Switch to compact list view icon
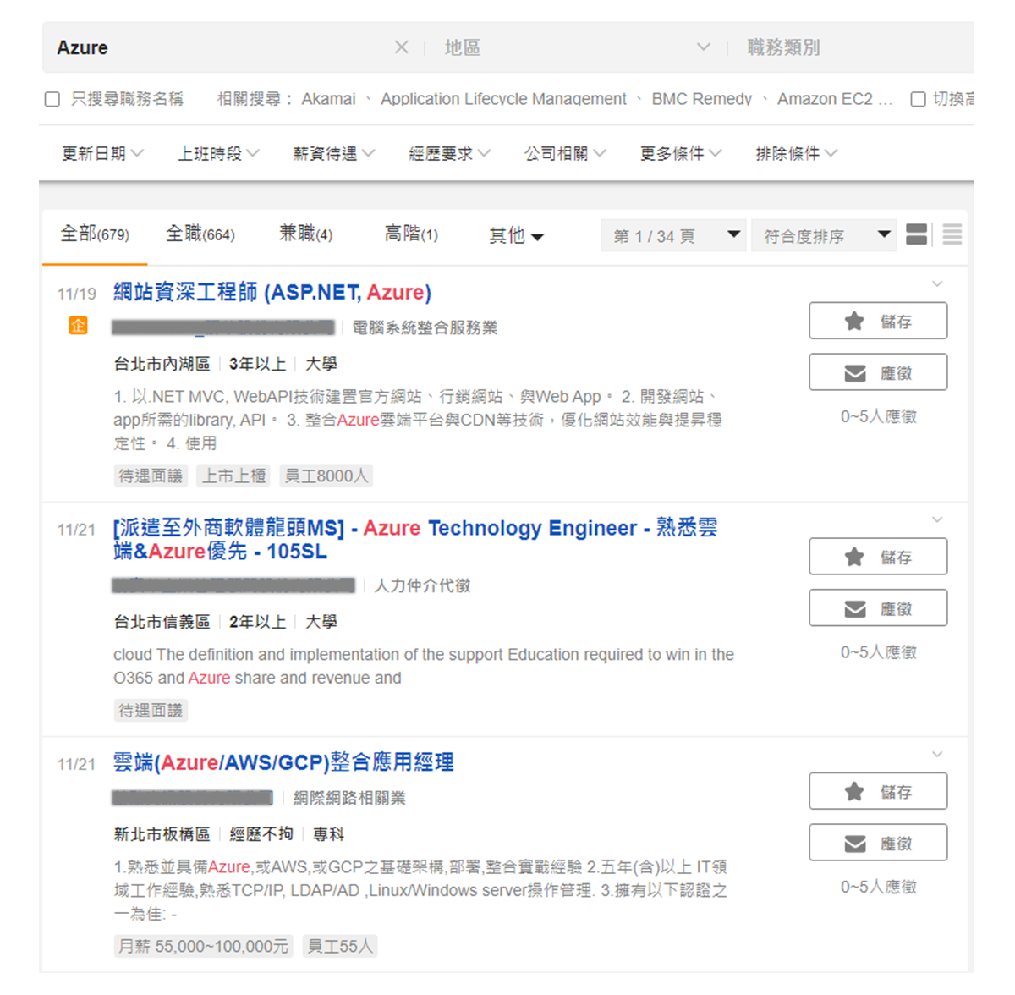The width and height of the screenshot is (1015, 995). pyautogui.click(x=952, y=234)
